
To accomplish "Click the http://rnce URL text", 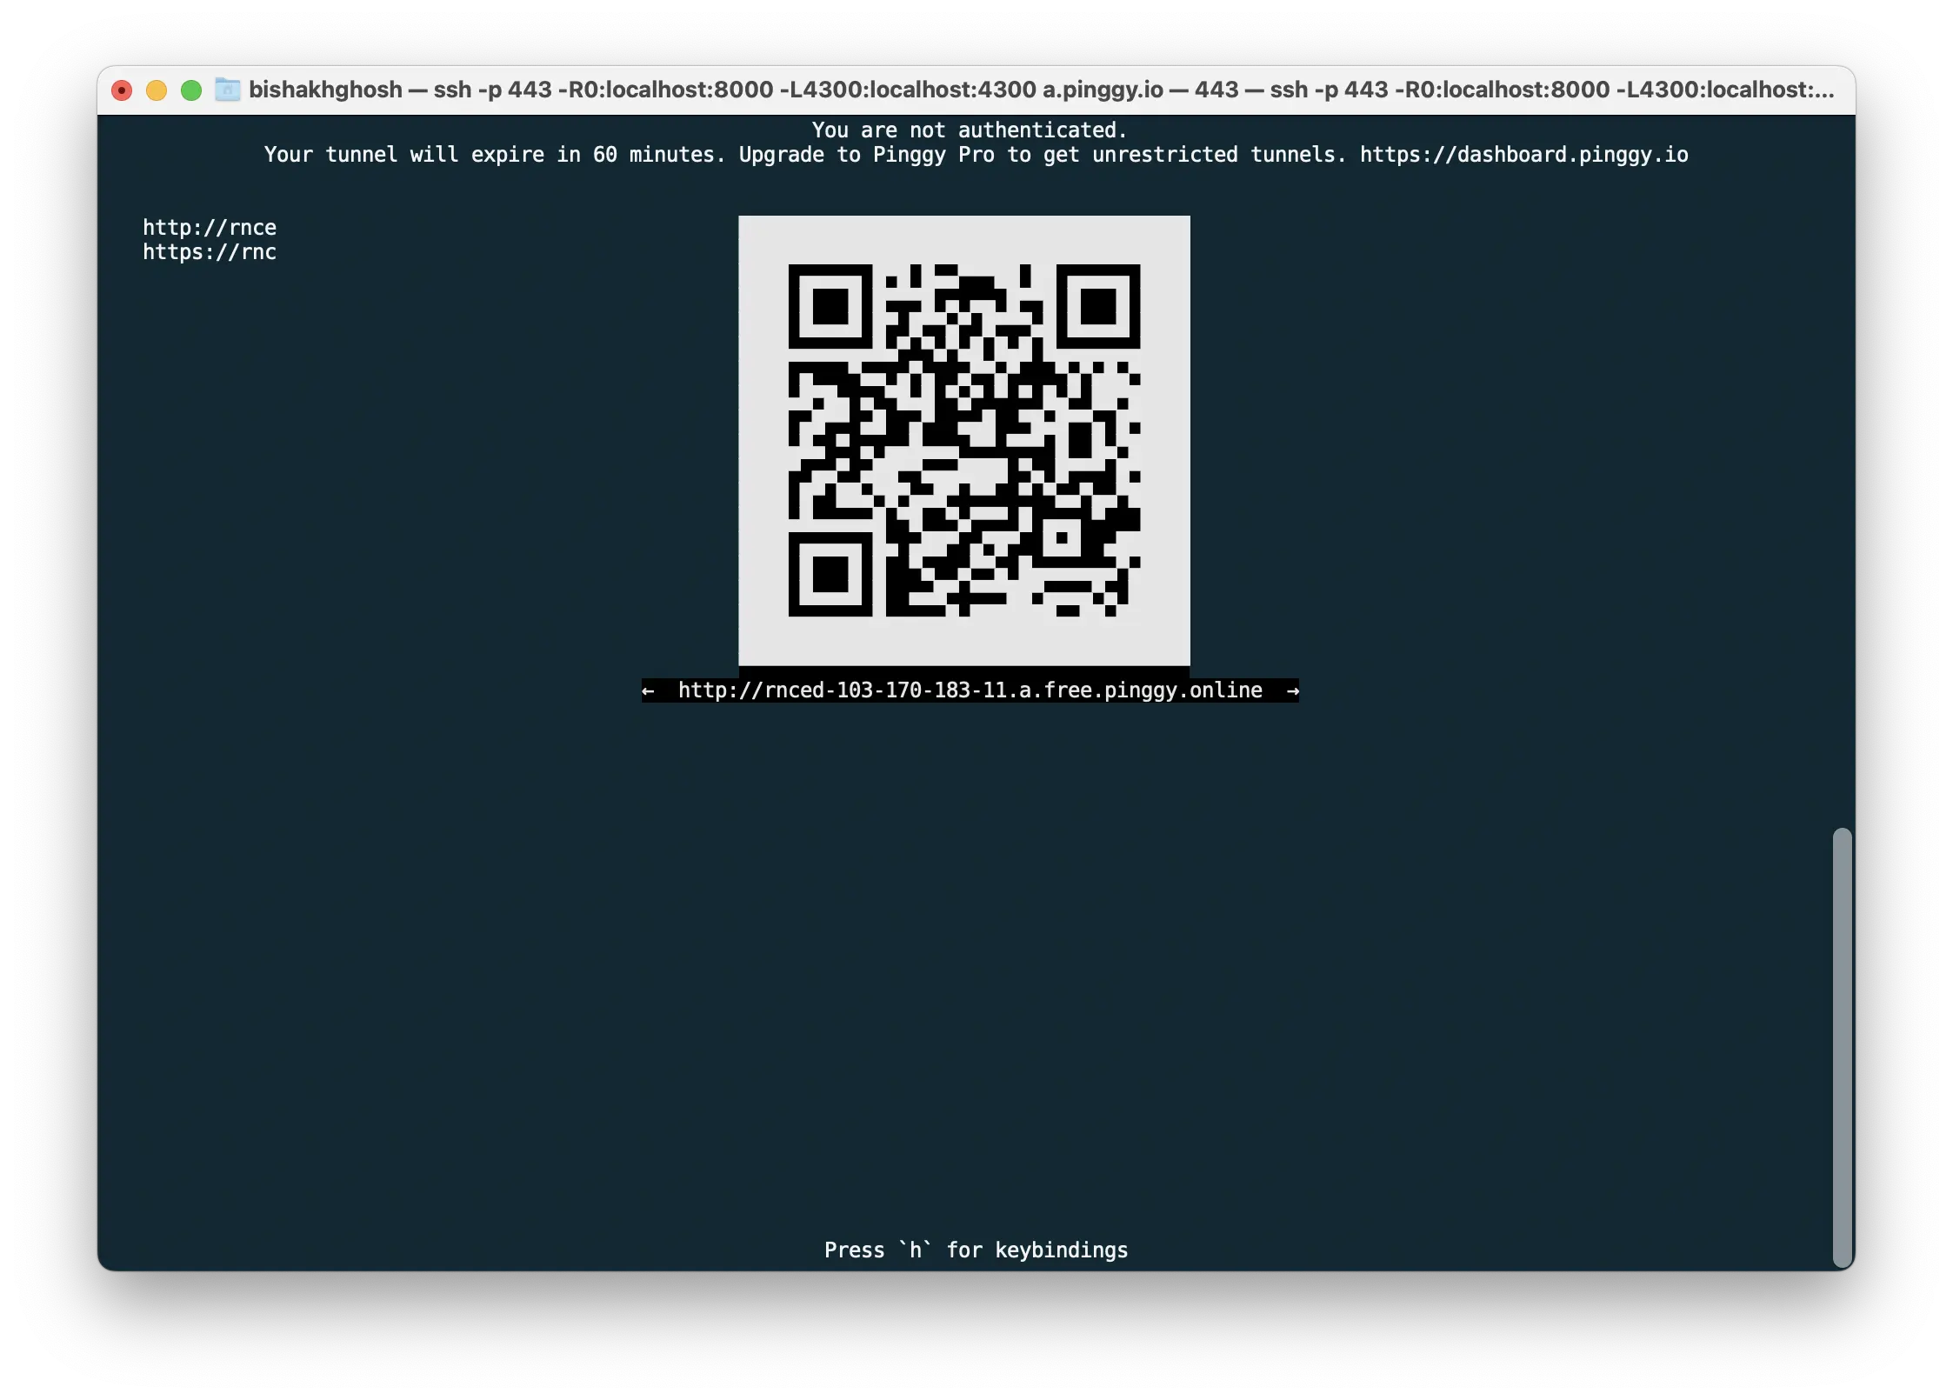I will [209, 226].
